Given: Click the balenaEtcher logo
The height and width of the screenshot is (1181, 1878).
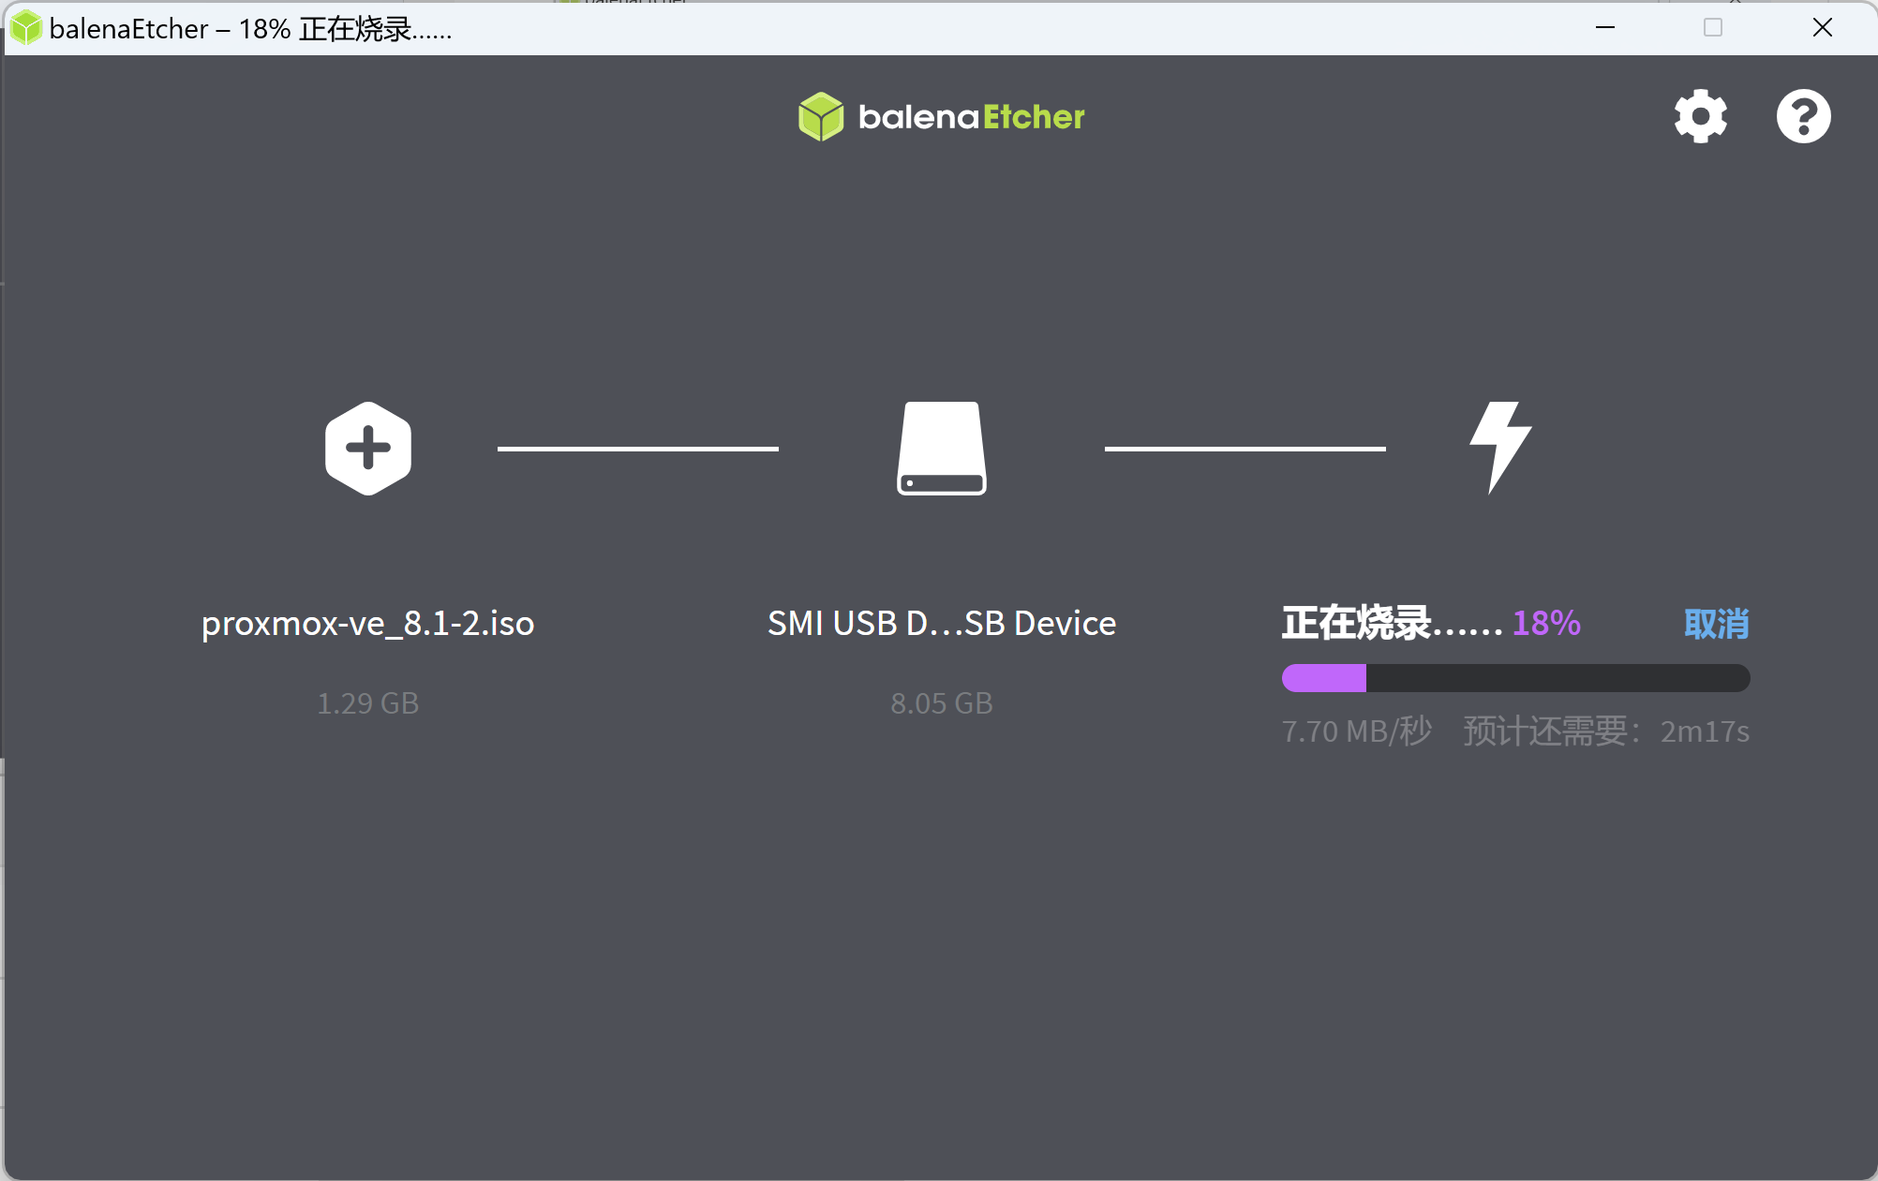Looking at the screenshot, I should pyautogui.click(x=941, y=117).
